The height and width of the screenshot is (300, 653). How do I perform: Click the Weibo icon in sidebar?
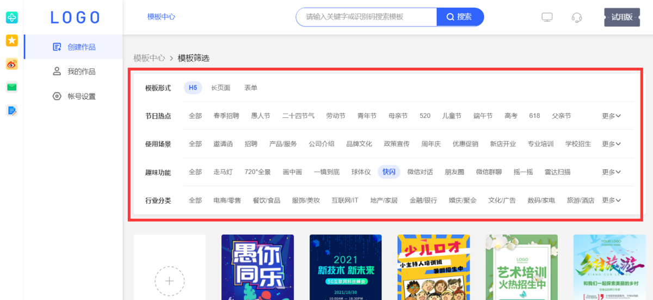[x=11, y=64]
